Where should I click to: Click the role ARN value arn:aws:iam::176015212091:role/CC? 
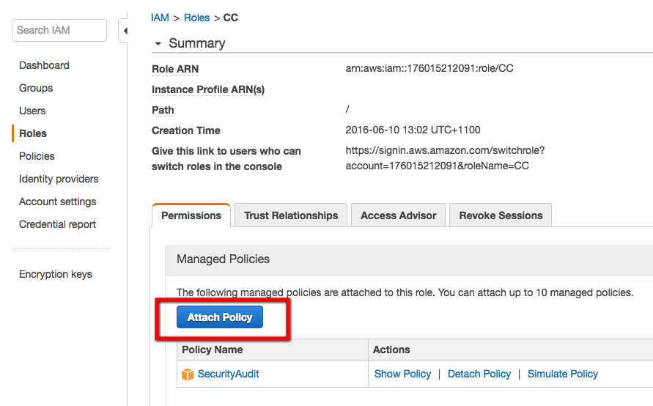point(429,68)
